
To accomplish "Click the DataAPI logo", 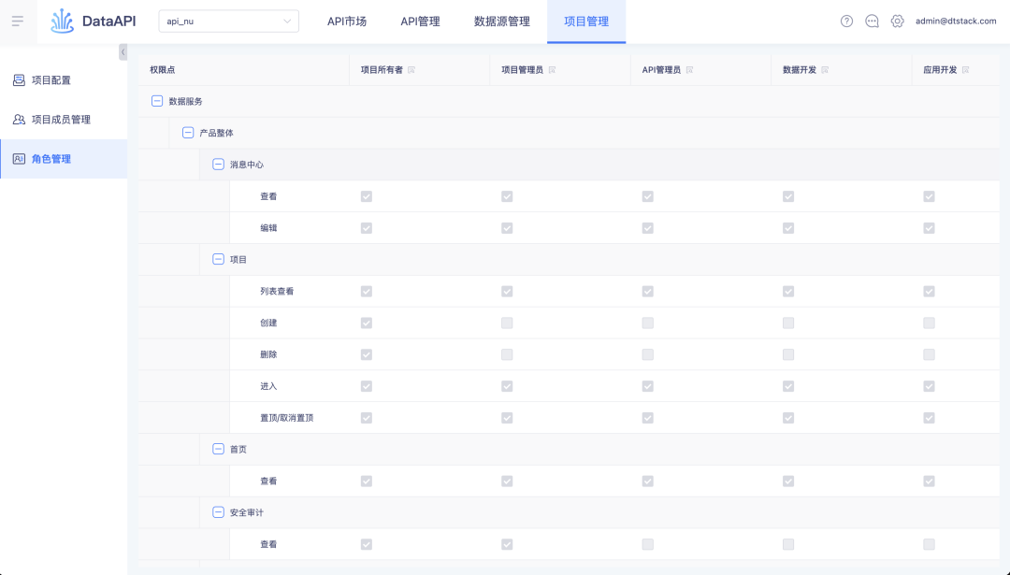I will click(94, 21).
